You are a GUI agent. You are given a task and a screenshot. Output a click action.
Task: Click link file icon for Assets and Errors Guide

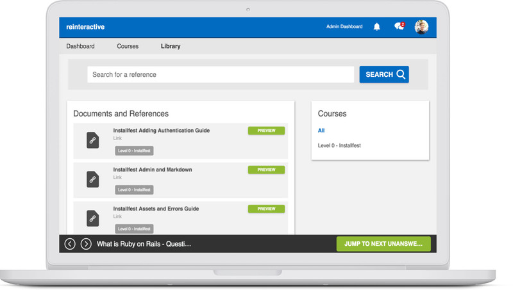[x=93, y=218]
